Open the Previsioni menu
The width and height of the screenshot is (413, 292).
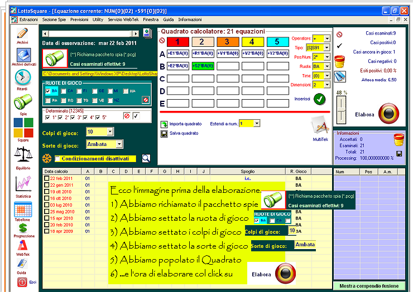[x=79, y=20]
